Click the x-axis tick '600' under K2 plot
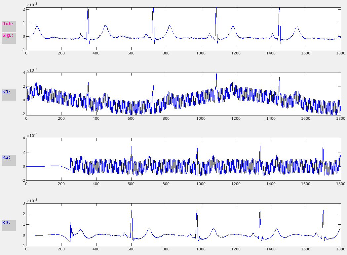This screenshot has width=347, height=255. [x=131, y=183]
